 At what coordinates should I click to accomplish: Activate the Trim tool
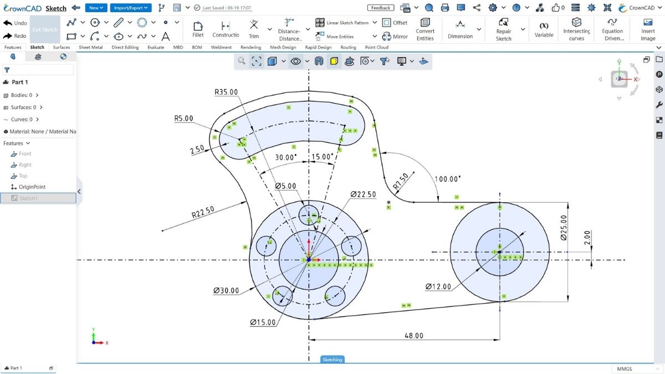[x=254, y=29]
